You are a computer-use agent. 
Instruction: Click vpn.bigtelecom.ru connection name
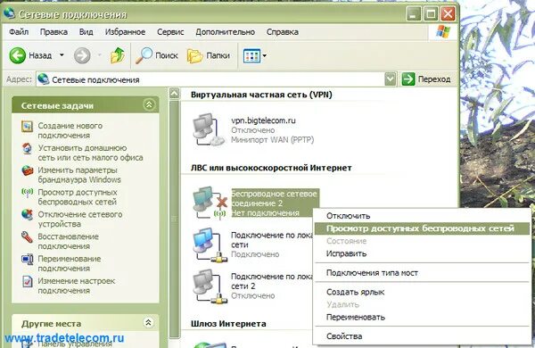(x=263, y=120)
